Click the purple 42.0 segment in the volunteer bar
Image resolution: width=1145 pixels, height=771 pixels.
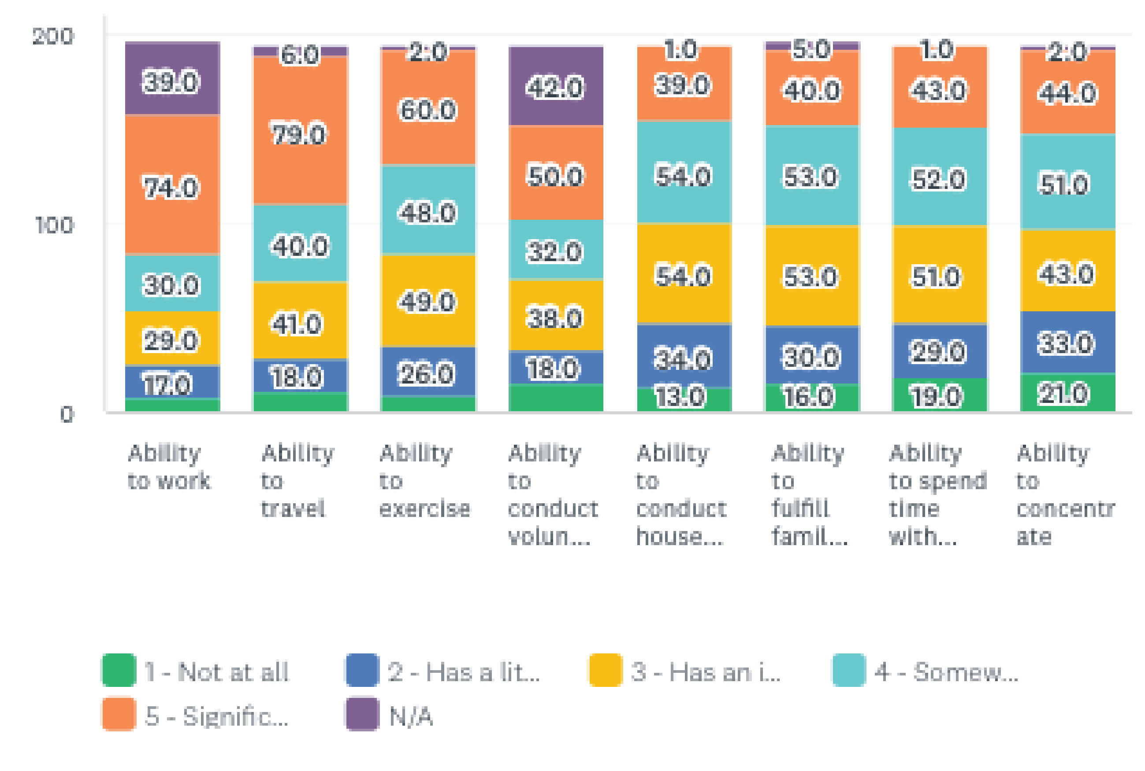pyautogui.click(x=555, y=86)
